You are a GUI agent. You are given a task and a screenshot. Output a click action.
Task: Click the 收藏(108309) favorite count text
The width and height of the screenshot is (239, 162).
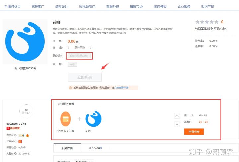point(27,68)
